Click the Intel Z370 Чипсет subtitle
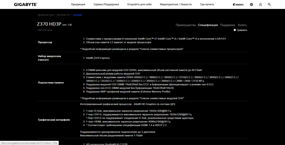Viewport: 285px width, 145px height. pos(45,30)
